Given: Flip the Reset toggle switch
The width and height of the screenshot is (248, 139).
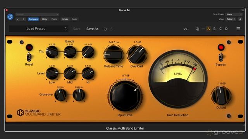Looking at the screenshot, I should coord(29,57).
